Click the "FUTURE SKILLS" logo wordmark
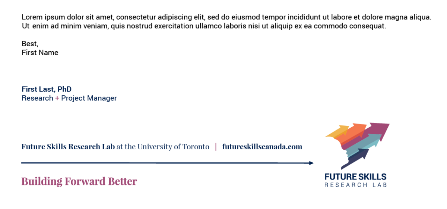Viewport: 447px width, 209px height. tap(355, 177)
